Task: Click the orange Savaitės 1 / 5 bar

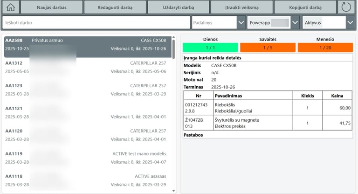Action: 268,48
